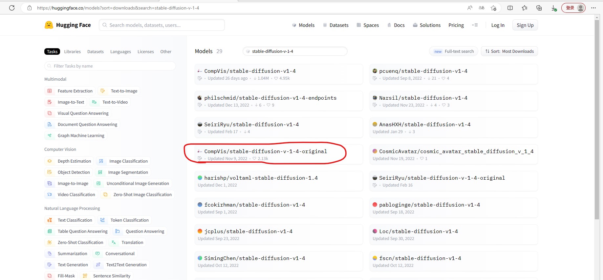
Task: Switch to the Datasets filter tab
Action: point(96,51)
